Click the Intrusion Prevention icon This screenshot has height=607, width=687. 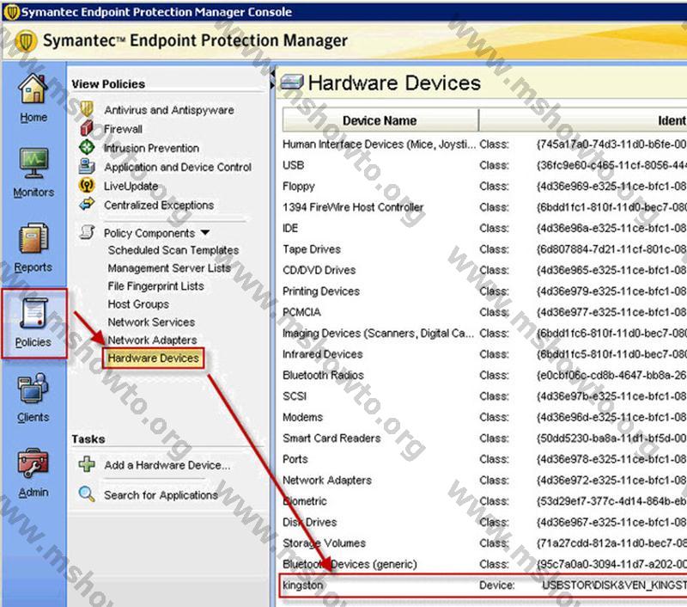[x=87, y=147]
